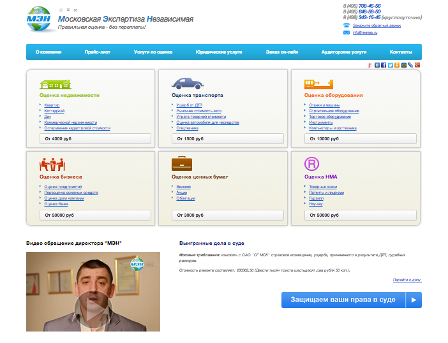Click the brown briefcase icon
Image resolution: width=448 pixels, height=343 pixels.
click(x=182, y=163)
